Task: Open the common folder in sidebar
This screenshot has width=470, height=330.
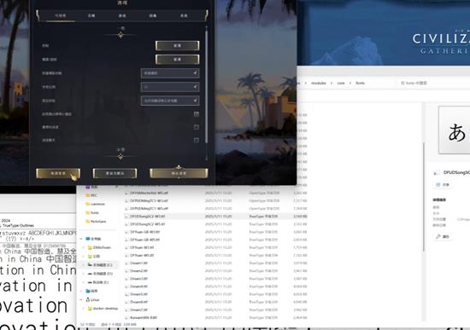Action: 95,204
